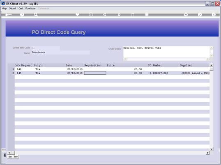This screenshot has height=165, width=221.
Task: Click the heart favorites icon
Action: tap(77, 14)
